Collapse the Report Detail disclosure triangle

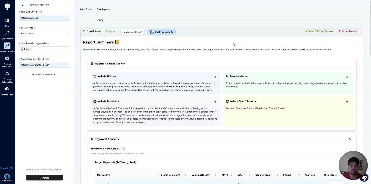click(84, 31)
